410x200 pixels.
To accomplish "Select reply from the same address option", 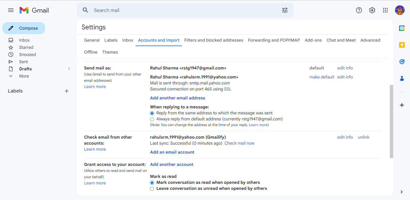I will coord(152,113).
